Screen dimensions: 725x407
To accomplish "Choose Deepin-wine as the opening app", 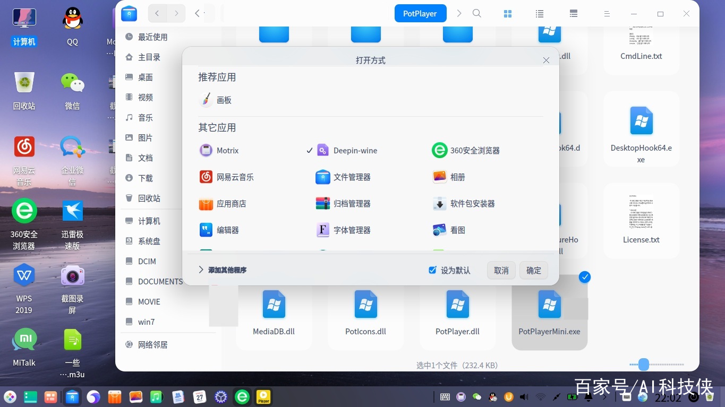I will pyautogui.click(x=347, y=151).
